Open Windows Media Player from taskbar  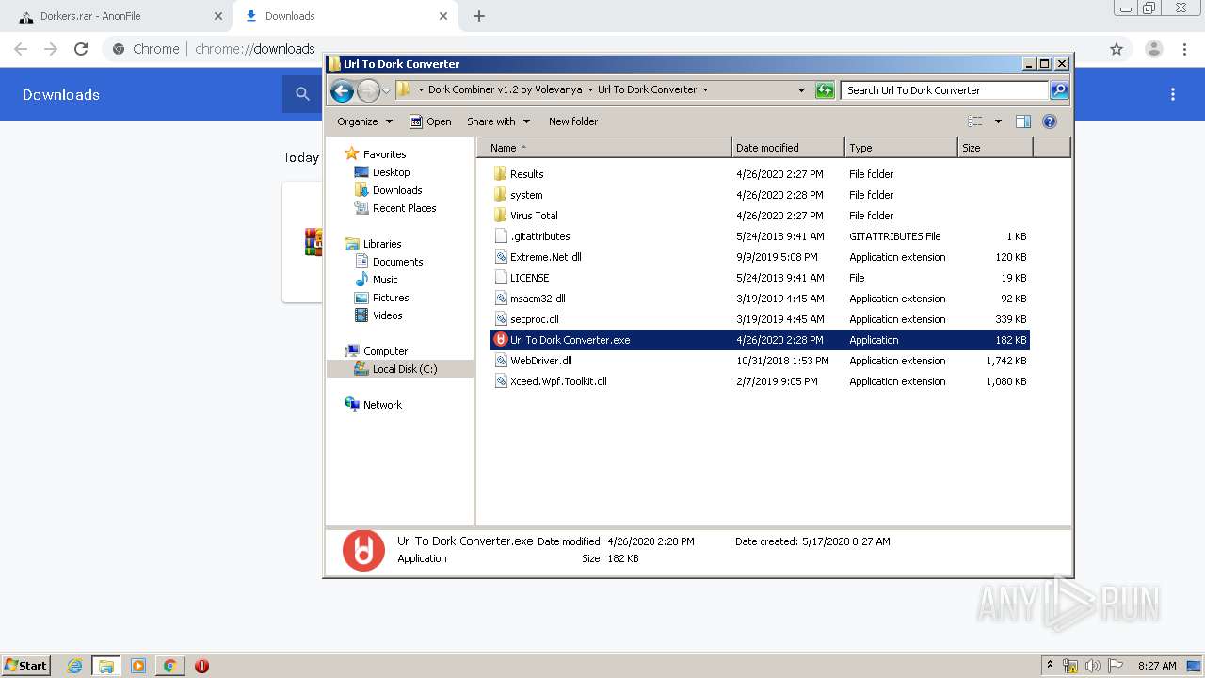pos(138,666)
